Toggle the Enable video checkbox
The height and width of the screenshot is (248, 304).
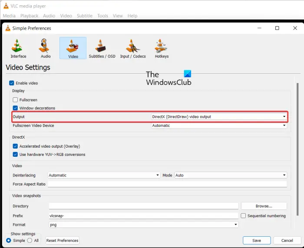(x=11, y=83)
